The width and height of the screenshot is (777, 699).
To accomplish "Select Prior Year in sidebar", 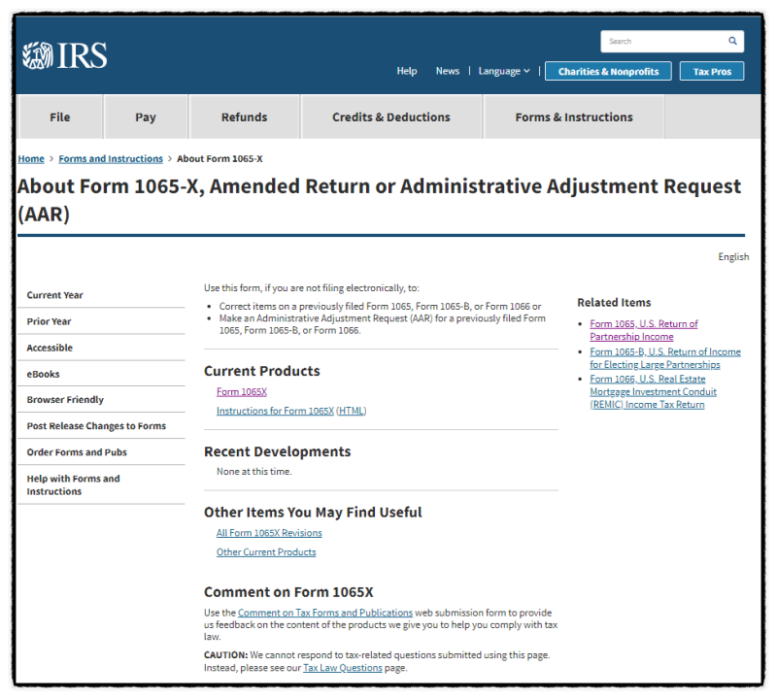I will pos(50,321).
